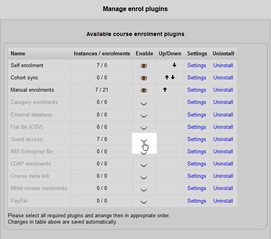Disable the Cohort sync plugin
This screenshot has width=271, height=239.
pyautogui.click(x=144, y=78)
